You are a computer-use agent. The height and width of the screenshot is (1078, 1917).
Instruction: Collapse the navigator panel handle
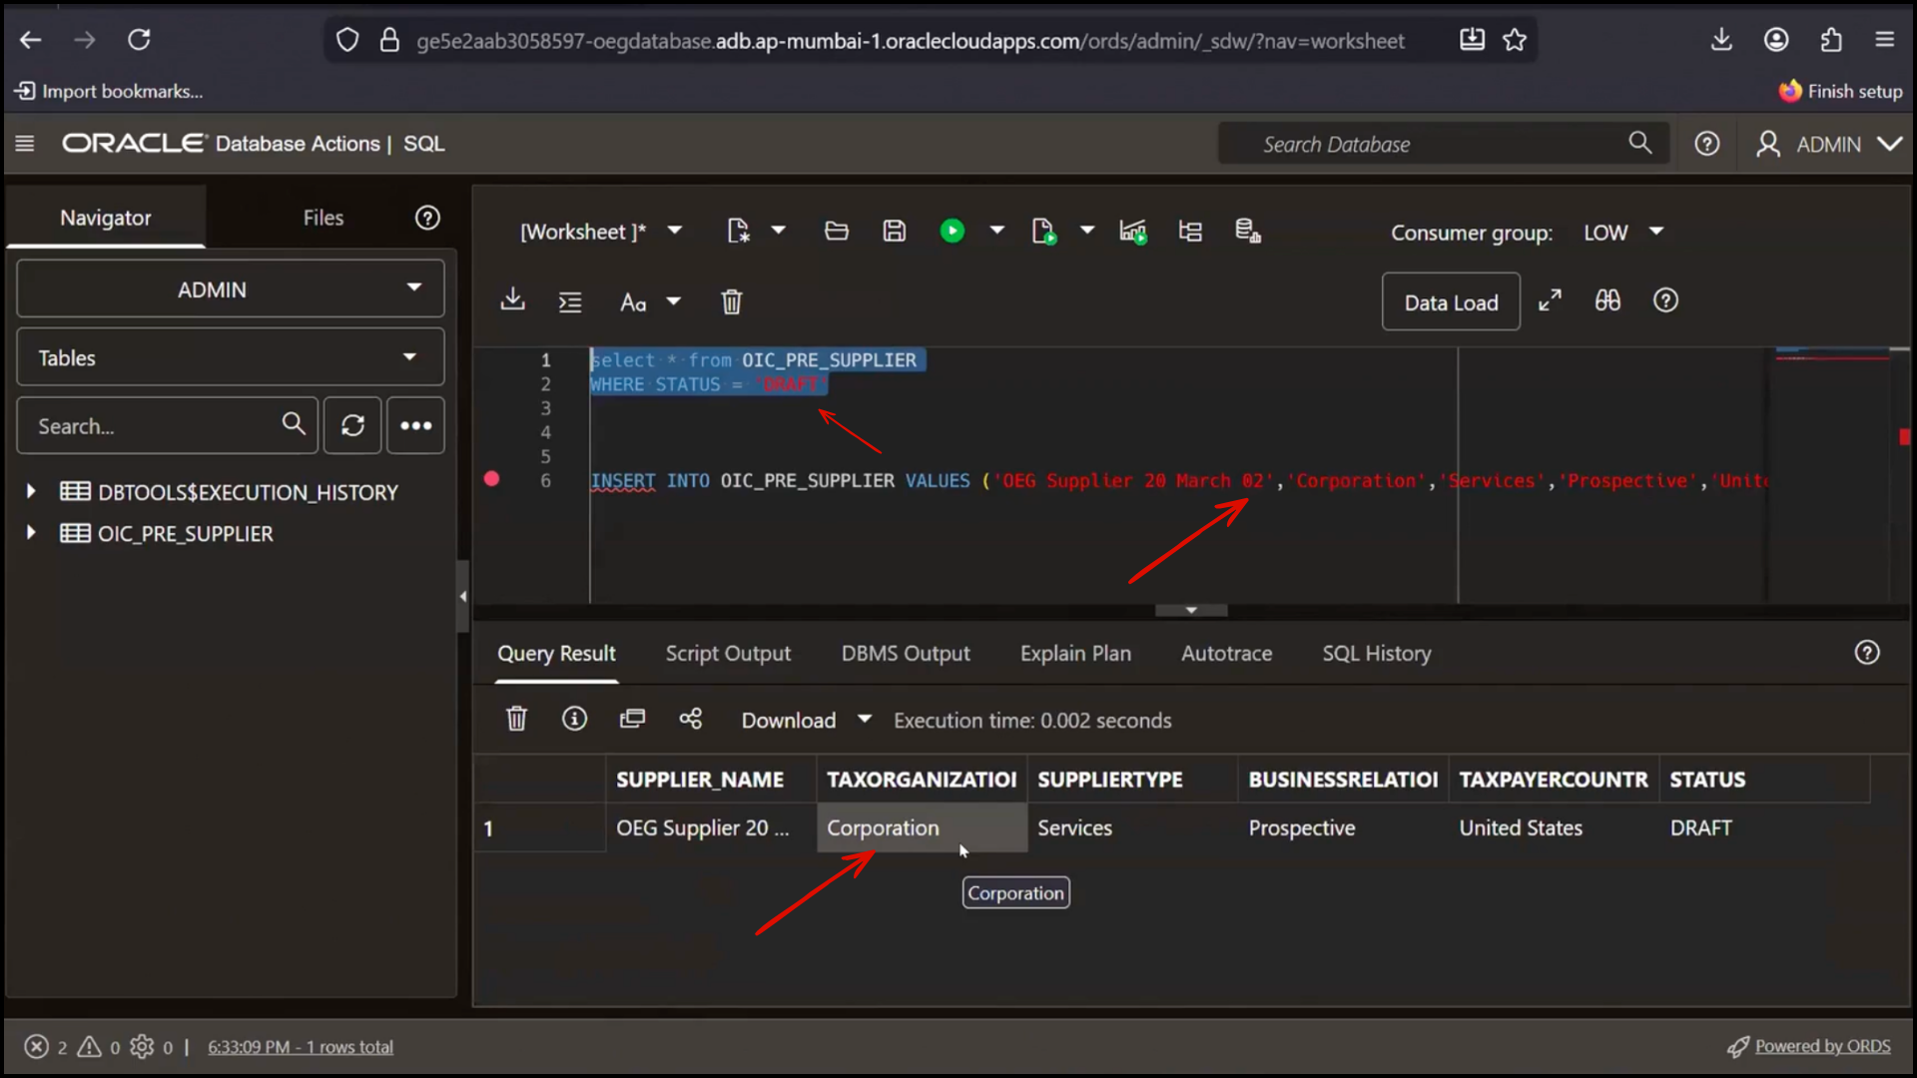tap(462, 596)
